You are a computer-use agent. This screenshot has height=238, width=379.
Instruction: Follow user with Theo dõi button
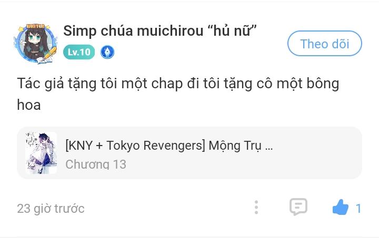click(325, 44)
